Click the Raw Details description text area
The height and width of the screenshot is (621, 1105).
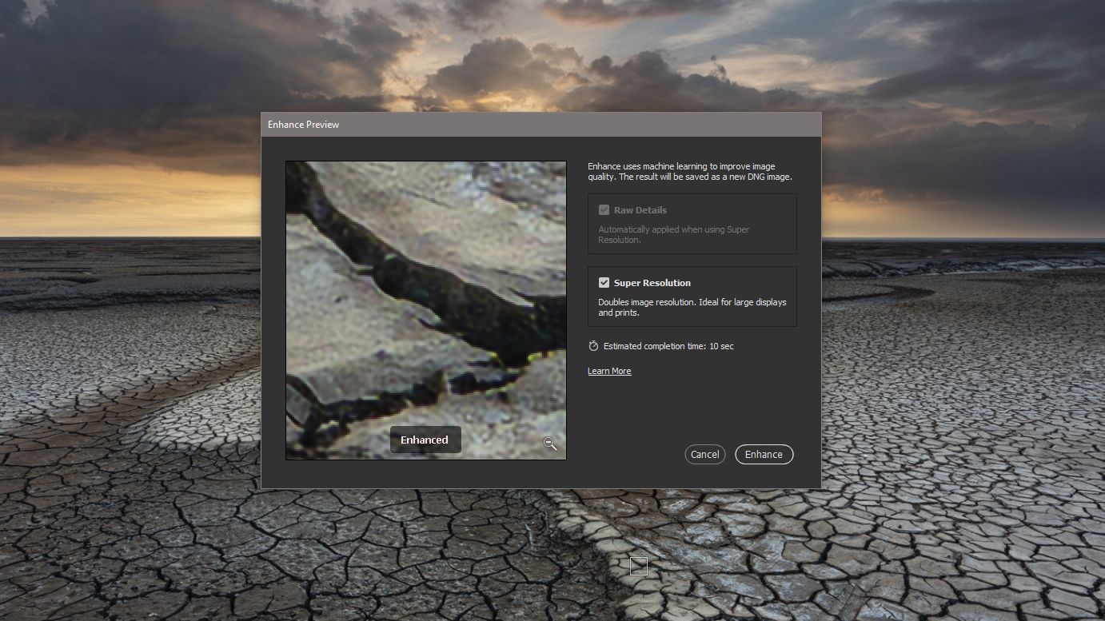pyautogui.click(x=673, y=234)
